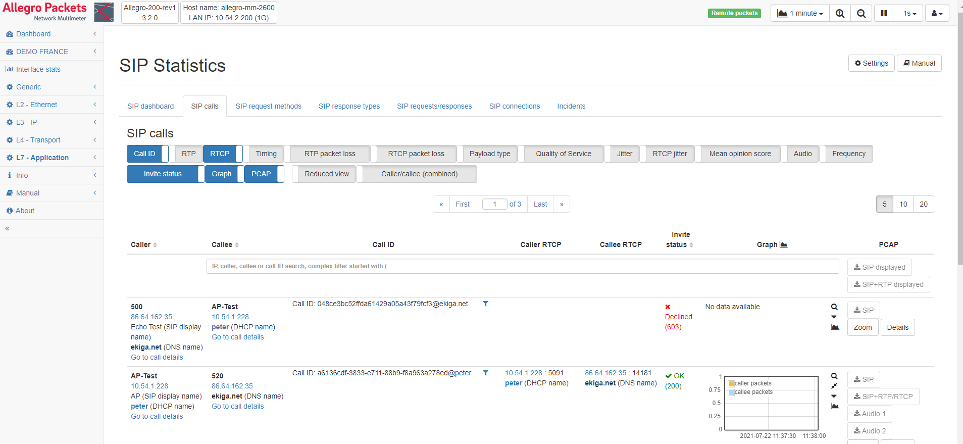
Task: Click the zoom in time magnifier icon
Action: 840,14
